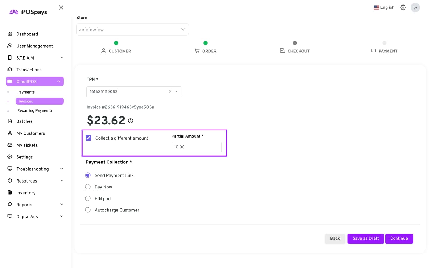Open the W user avatar menu
This screenshot has height=268, width=429.
coord(415,7)
